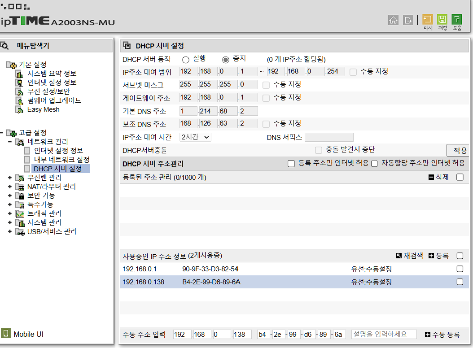The image size is (473, 348).
Task: Click the 고급 설정 folder icon
Action: pyautogui.click(x=12, y=133)
